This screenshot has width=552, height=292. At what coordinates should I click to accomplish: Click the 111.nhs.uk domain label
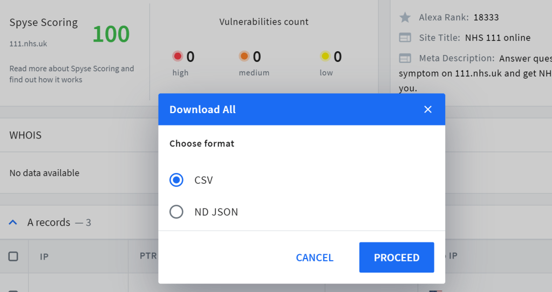[x=28, y=44]
